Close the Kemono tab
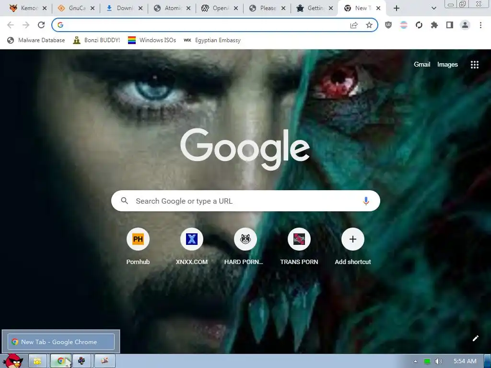This screenshot has width=491, height=368. (x=45, y=8)
